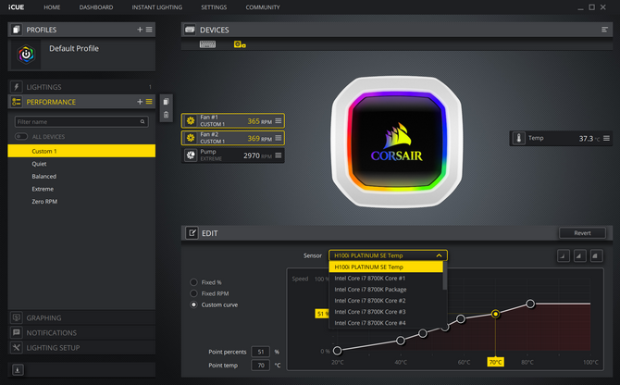The height and width of the screenshot is (385, 620).
Task: Open the Fan #2 options menu
Action: [279, 138]
